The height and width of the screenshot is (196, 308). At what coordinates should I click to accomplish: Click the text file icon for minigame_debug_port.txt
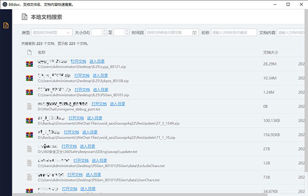(29, 106)
